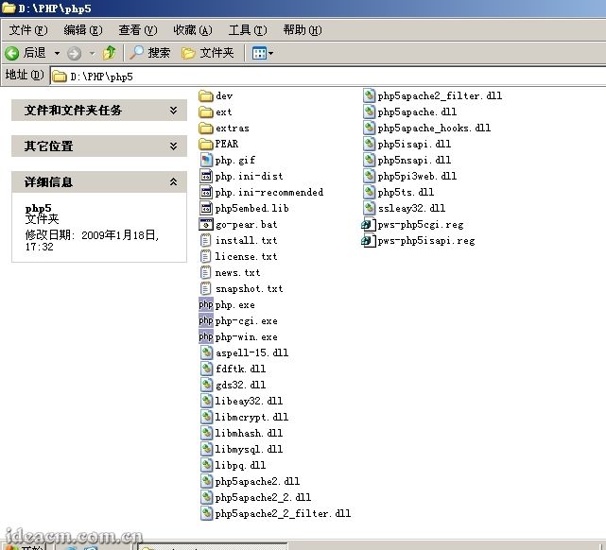Select the ext folder icon
This screenshot has width=606, height=550.
point(206,112)
